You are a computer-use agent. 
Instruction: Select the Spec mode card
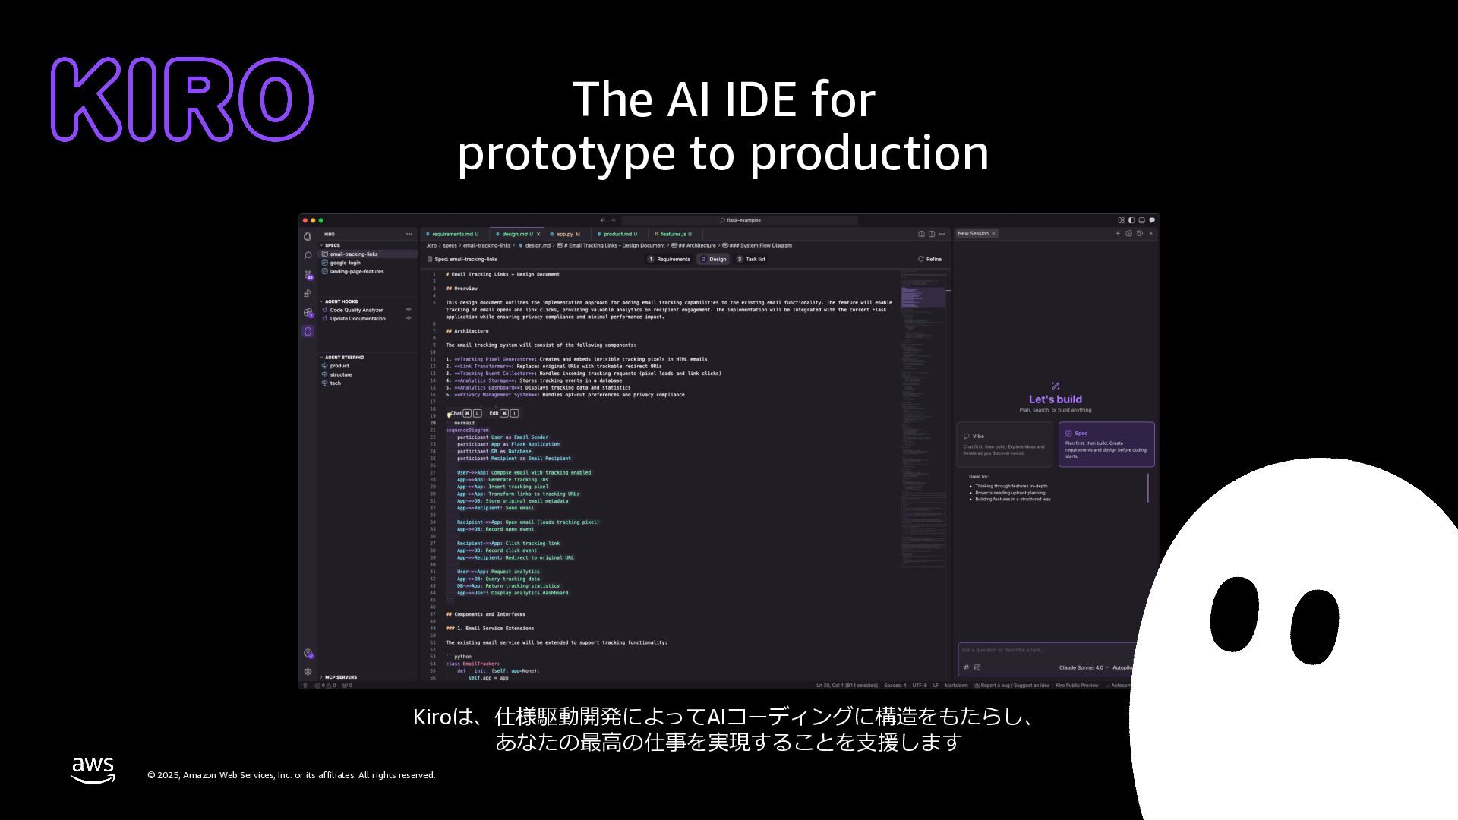[x=1106, y=445]
